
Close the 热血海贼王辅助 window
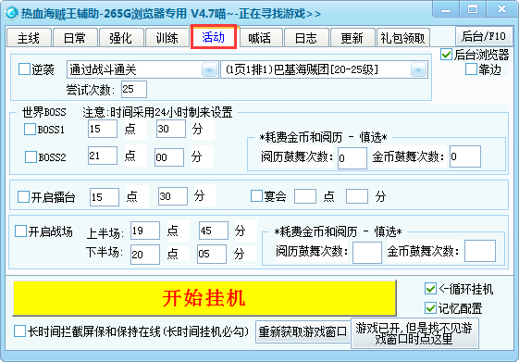click(x=501, y=9)
